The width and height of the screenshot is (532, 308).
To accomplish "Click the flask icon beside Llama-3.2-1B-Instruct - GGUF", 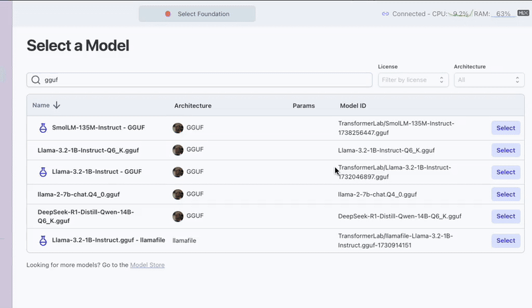I will coord(43,172).
